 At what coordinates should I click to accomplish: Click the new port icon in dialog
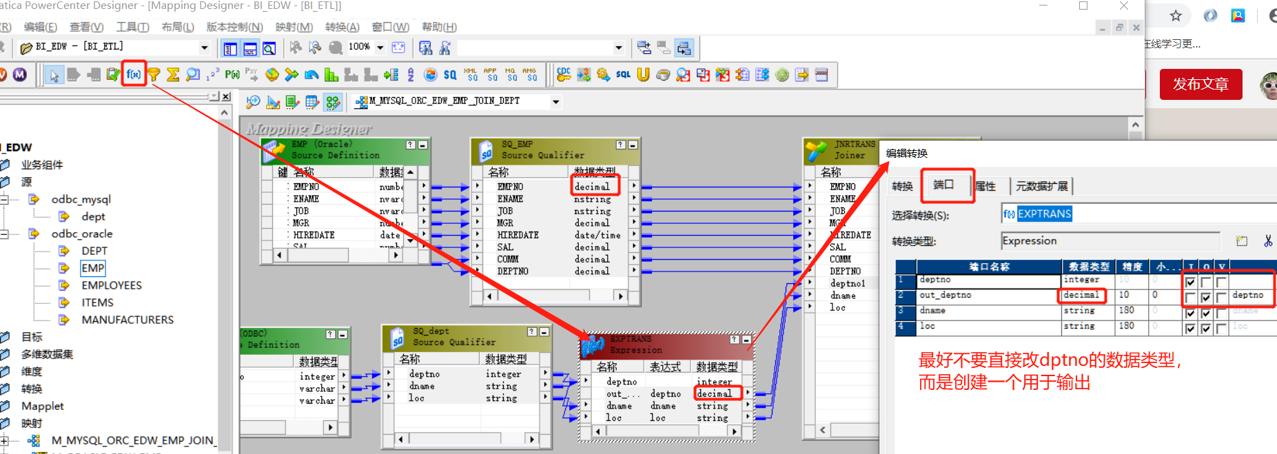[1242, 240]
